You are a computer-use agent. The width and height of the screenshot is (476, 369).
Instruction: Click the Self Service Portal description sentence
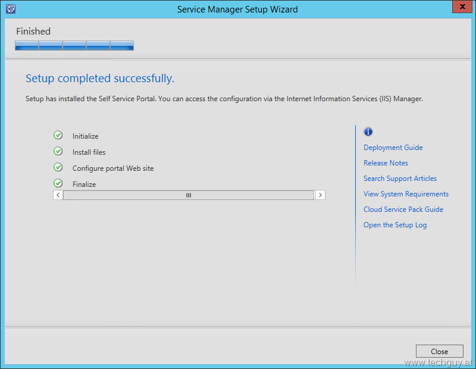(x=224, y=99)
